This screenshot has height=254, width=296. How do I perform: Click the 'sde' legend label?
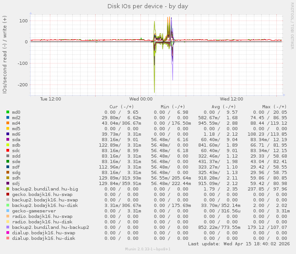(16, 161)
